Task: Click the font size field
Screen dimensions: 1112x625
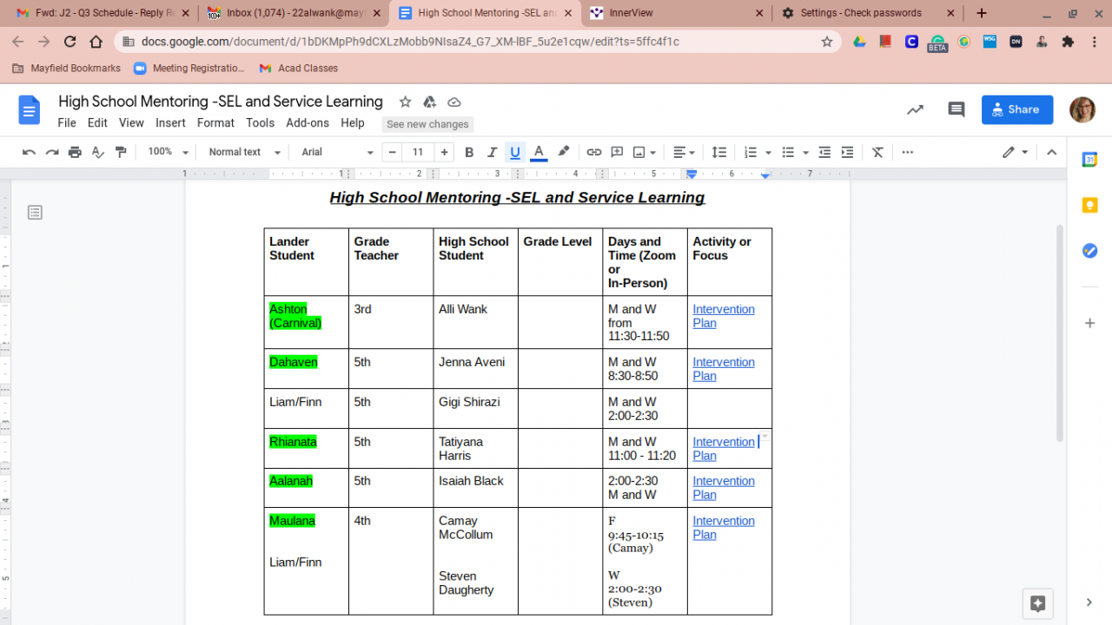Action: coord(418,152)
